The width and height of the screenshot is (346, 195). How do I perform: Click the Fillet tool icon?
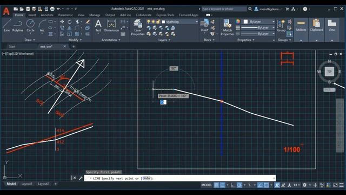pos(77,28)
